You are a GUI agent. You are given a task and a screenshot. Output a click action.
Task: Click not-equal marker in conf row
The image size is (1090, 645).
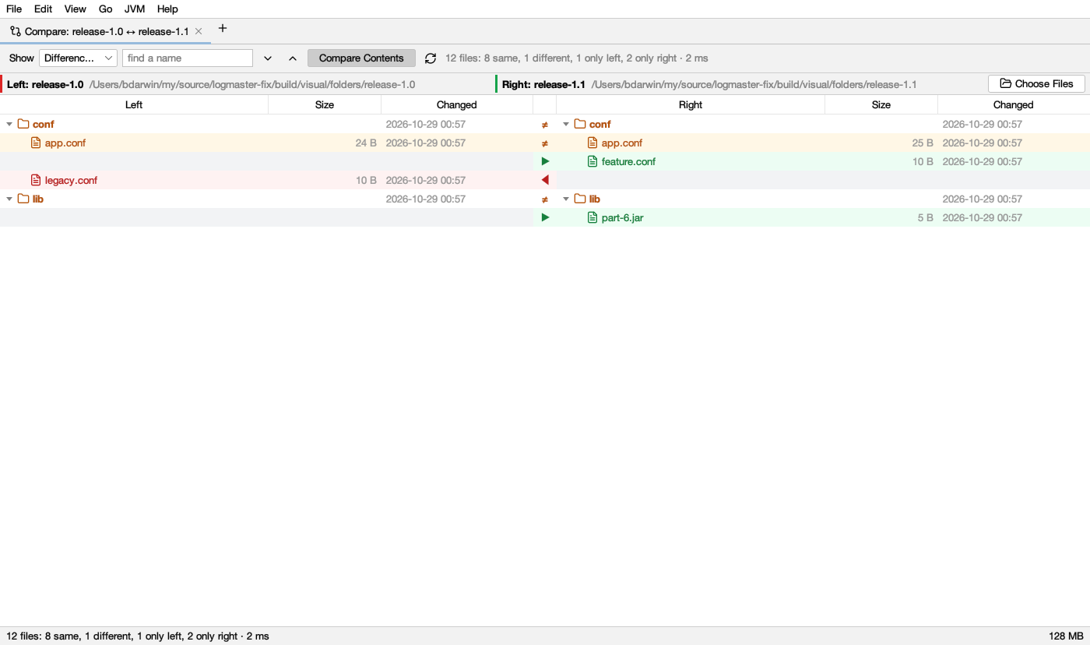545,124
